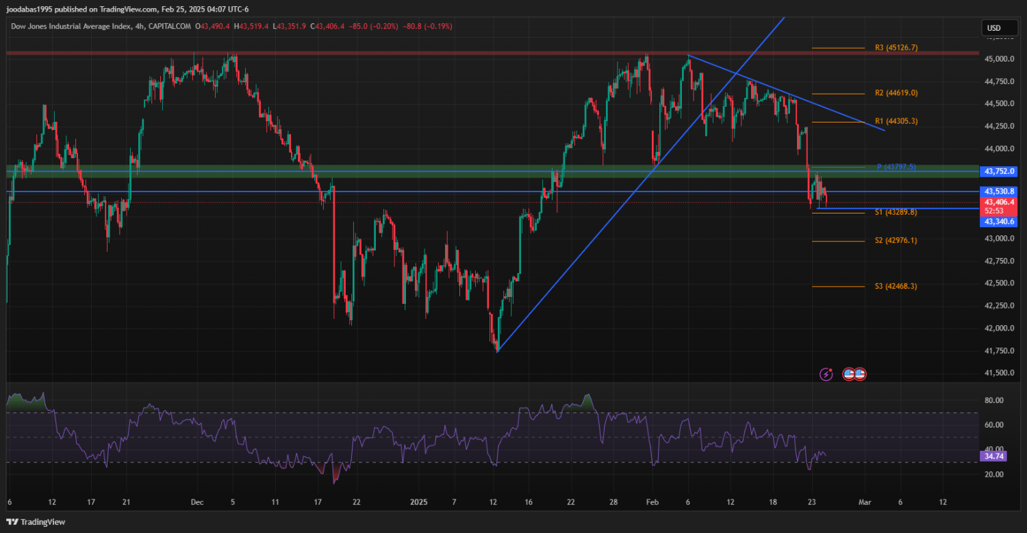The height and width of the screenshot is (533, 1027).
Task: Click the 42,500.0 price axis label
Action: pos(1000,283)
